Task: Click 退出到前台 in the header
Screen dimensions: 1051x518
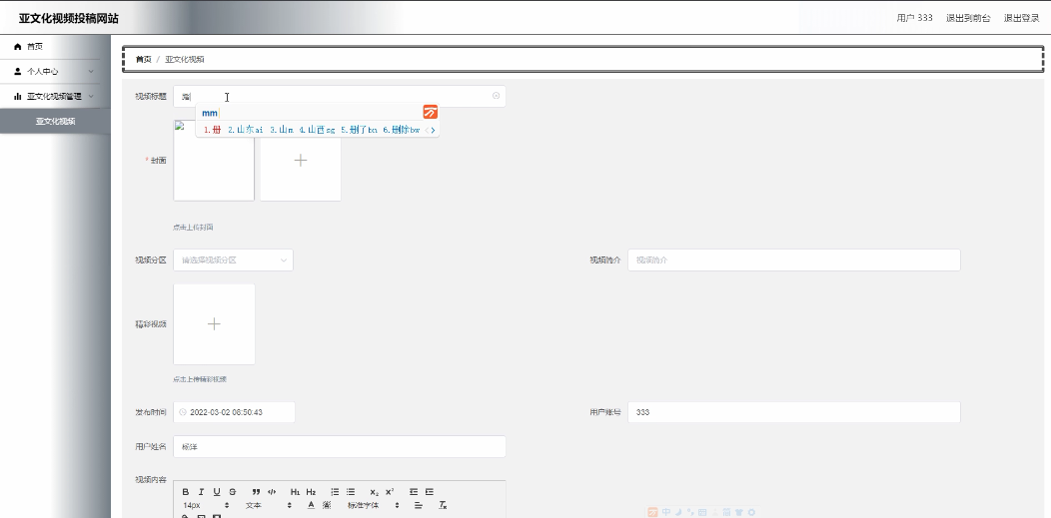Action: coord(968,18)
